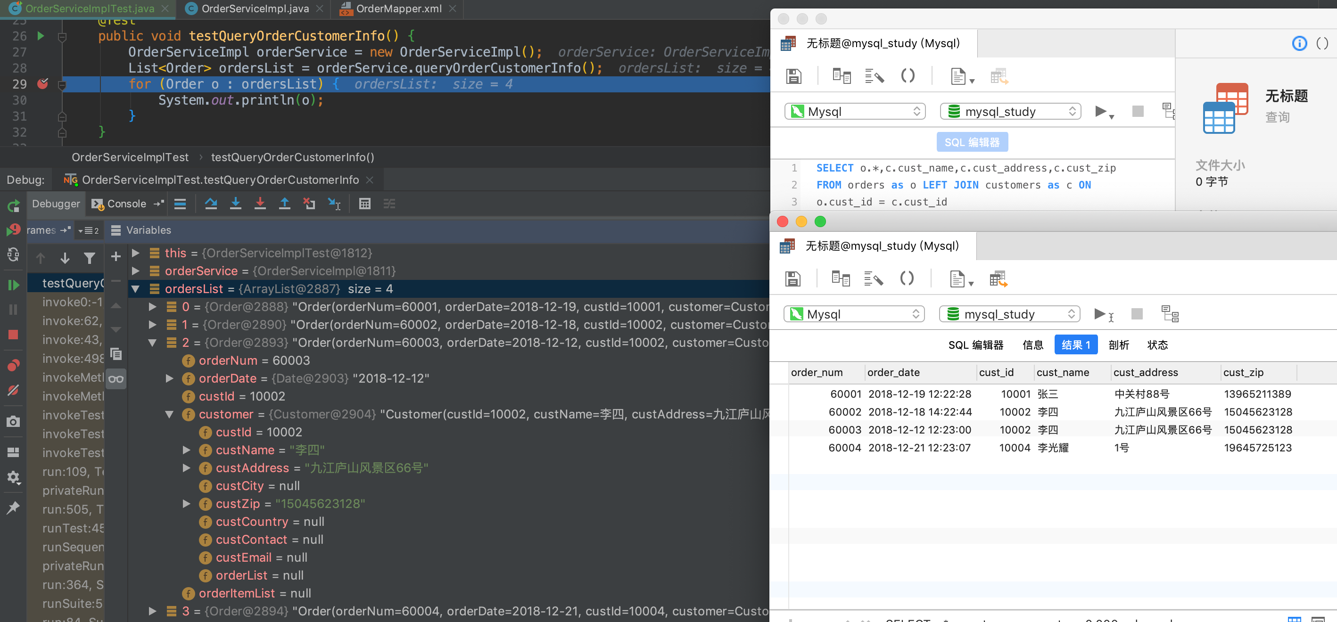Open the Evaluate Expression calculator icon
This screenshot has height=622, width=1337.
point(365,204)
